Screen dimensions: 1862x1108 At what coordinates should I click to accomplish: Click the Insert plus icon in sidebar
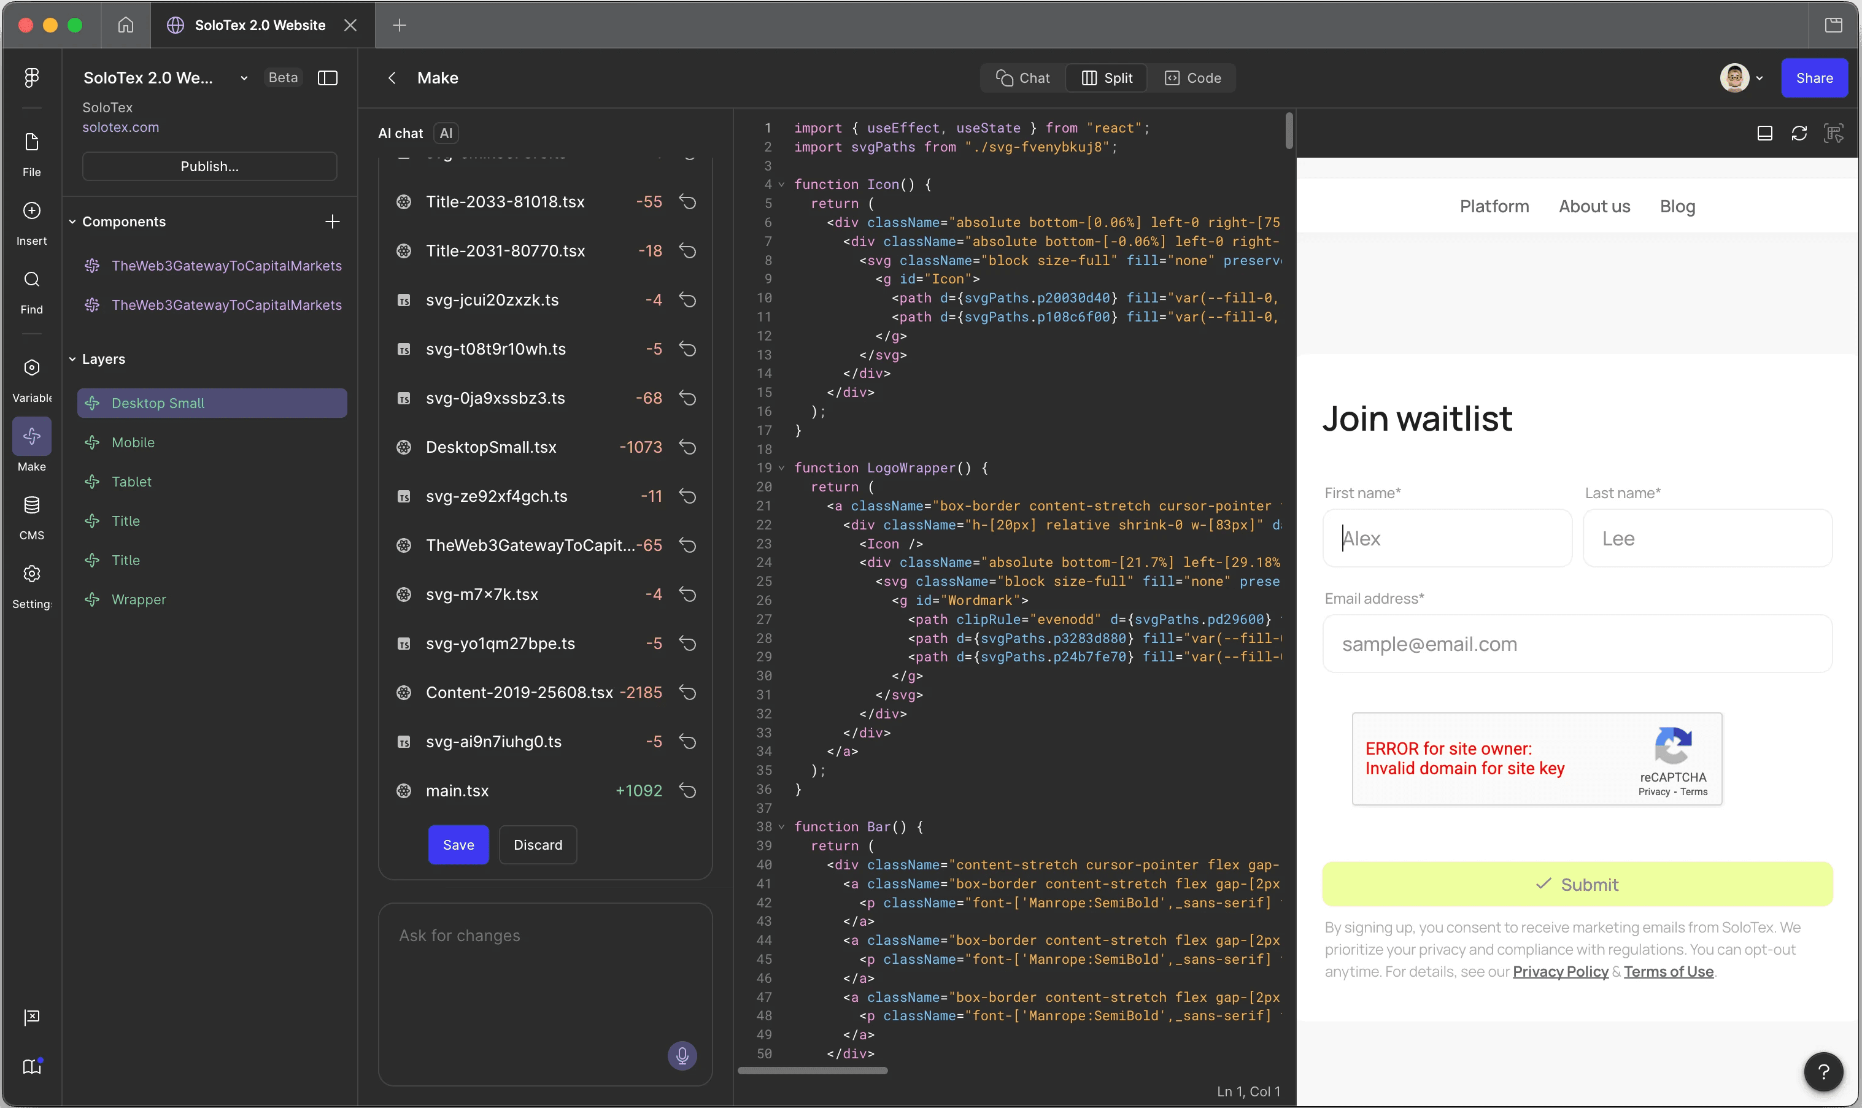(x=31, y=211)
